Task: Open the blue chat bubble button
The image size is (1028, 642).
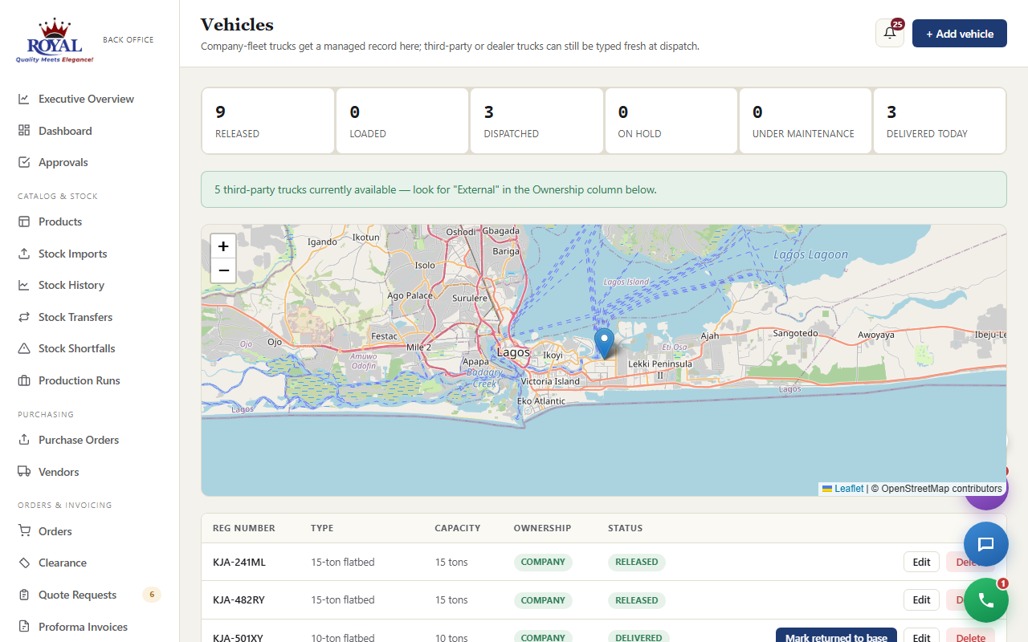Action: pyautogui.click(x=986, y=544)
